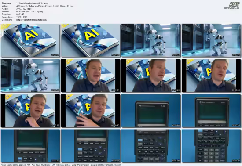Open the crouching robot thumbnail at 00:00:16
The image size is (242, 166).
[x=211, y=40]
